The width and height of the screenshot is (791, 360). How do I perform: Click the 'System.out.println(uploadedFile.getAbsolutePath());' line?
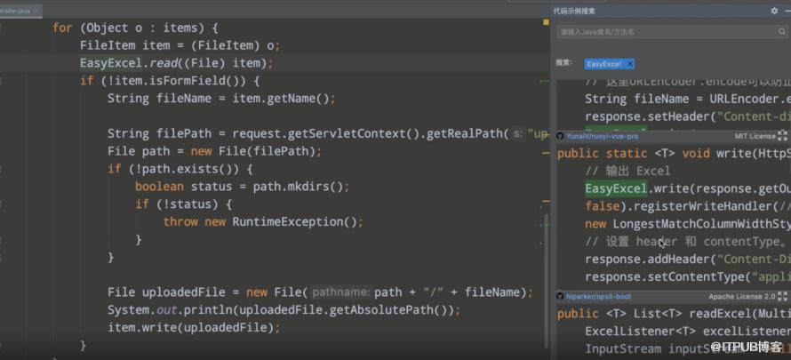284,310
